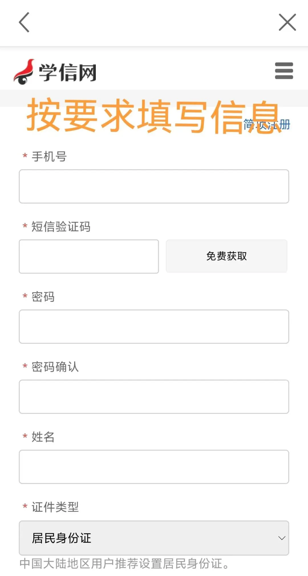Close the page with the X icon
The width and height of the screenshot is (308, 576).
tap(287, 22)
